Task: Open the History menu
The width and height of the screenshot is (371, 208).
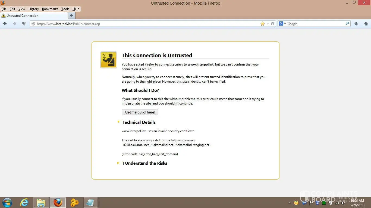Action: click(x=33, y=9)
